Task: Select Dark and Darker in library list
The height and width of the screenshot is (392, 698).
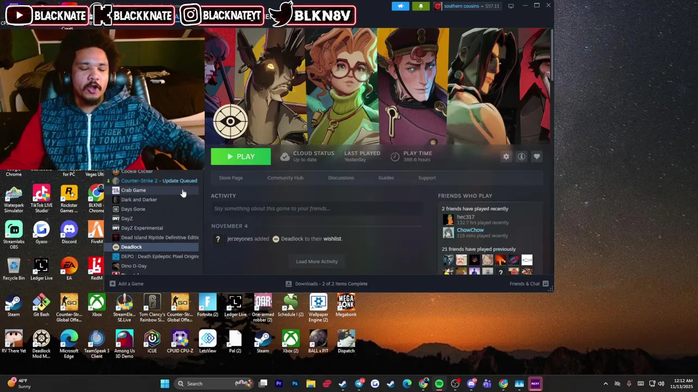Action: click(154, 200)
